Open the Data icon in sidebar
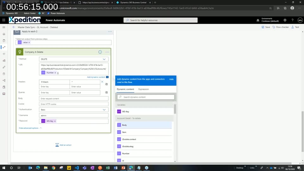Viewport: 304px width, 171px height. pyautogui.click(x=4, y=74)
